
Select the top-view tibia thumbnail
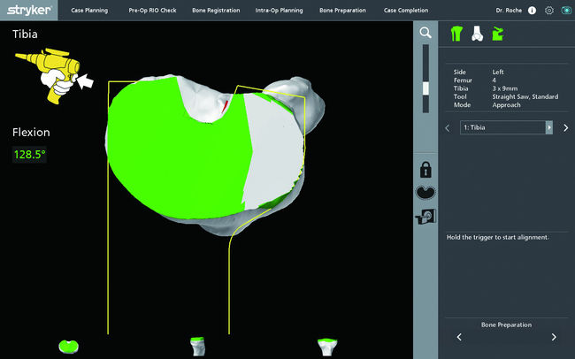coord(69,347)
